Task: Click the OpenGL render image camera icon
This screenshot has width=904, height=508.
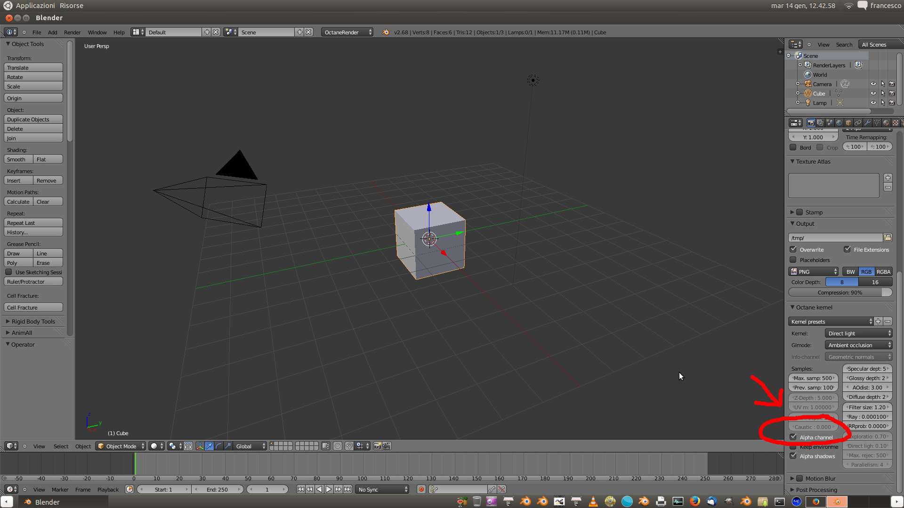Action: click(377, 446)
